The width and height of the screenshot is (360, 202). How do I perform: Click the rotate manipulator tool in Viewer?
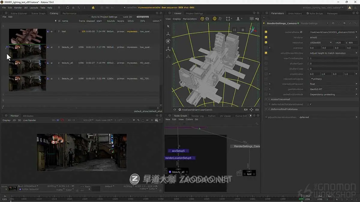point(168,41)
